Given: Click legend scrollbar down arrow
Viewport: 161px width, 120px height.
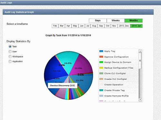Looking at the screenshot, I should [x=140, y=100].
